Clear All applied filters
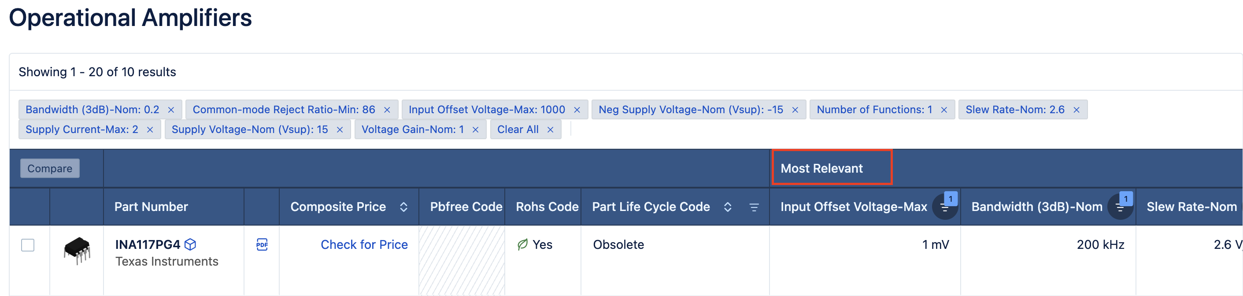 (518, 130)
